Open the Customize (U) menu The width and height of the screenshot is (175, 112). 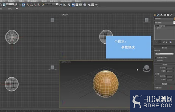pyautogui.click(x=54, y=1)
